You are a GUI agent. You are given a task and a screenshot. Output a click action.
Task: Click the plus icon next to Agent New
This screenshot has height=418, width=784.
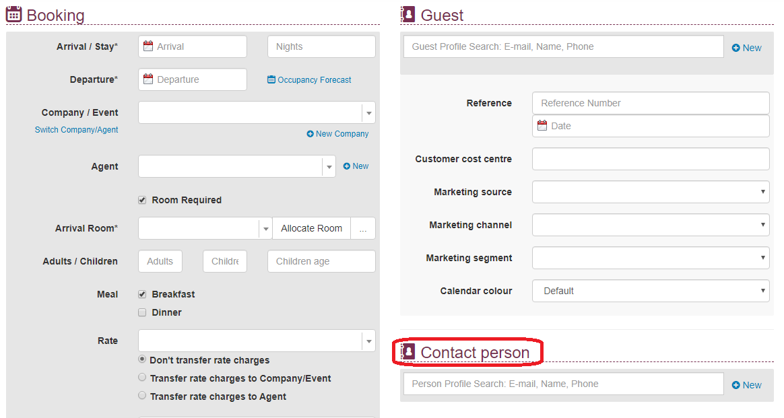(348, 166)
